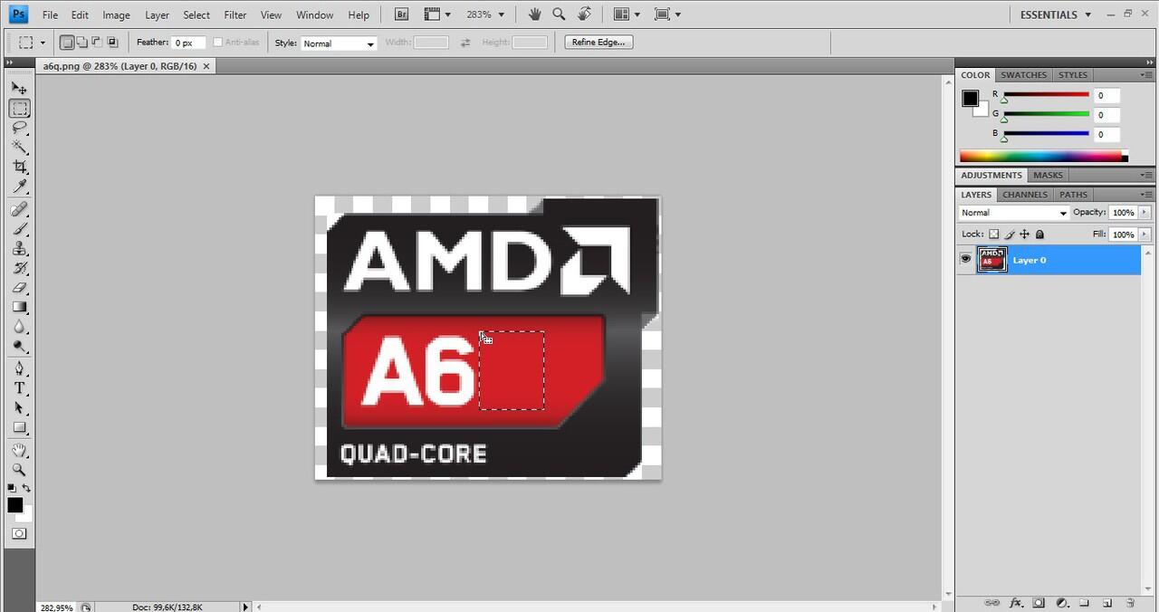This screenshot has height=612, width=1159.
Task: Click the Hand icon in application bar
Action: [x=535, y=14]
